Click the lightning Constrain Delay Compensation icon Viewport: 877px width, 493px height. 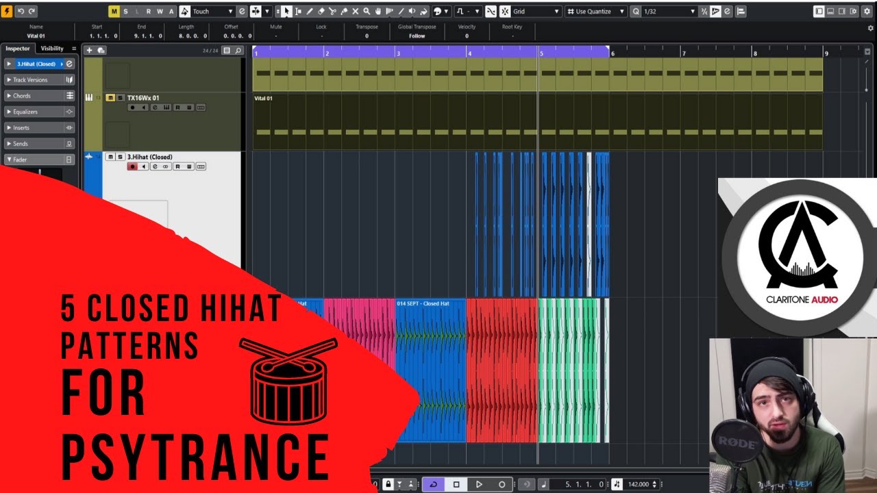point(7,12)
